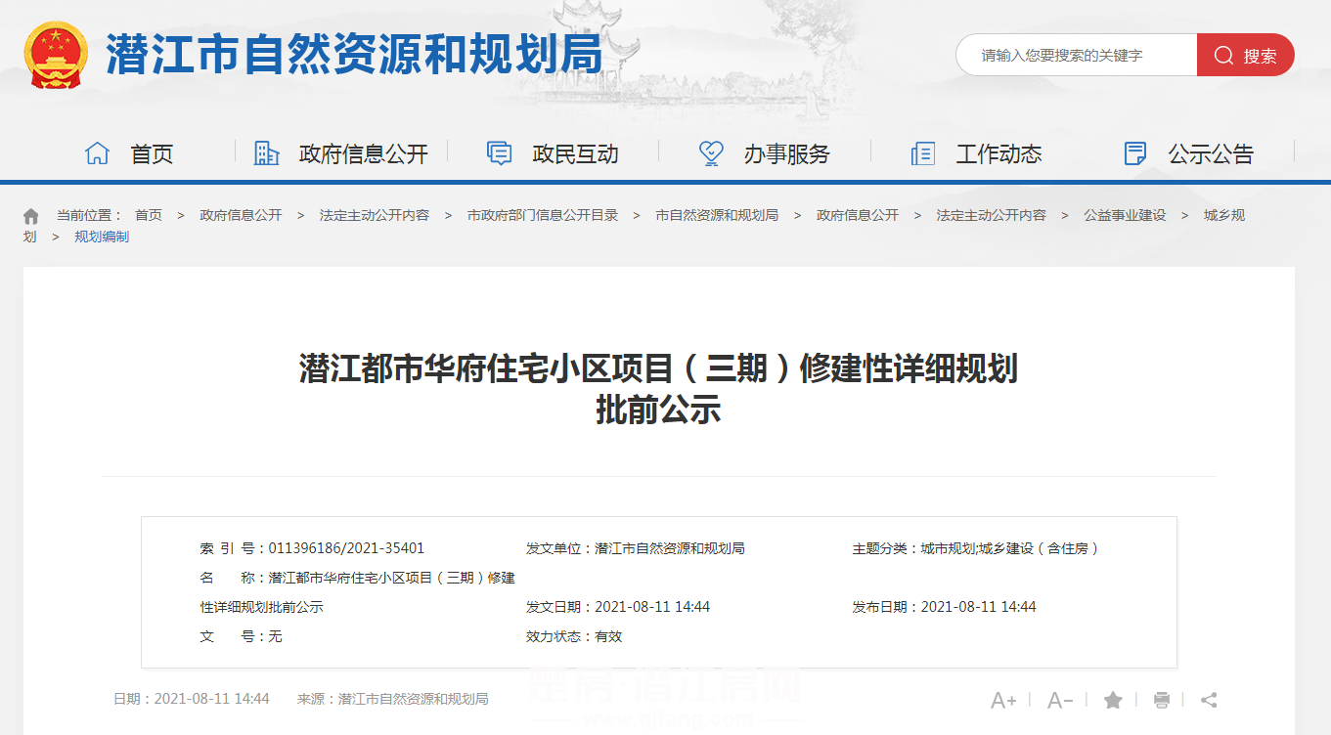Open the share icon options
The image size is (1331, 735).
tap(1209, 700)
